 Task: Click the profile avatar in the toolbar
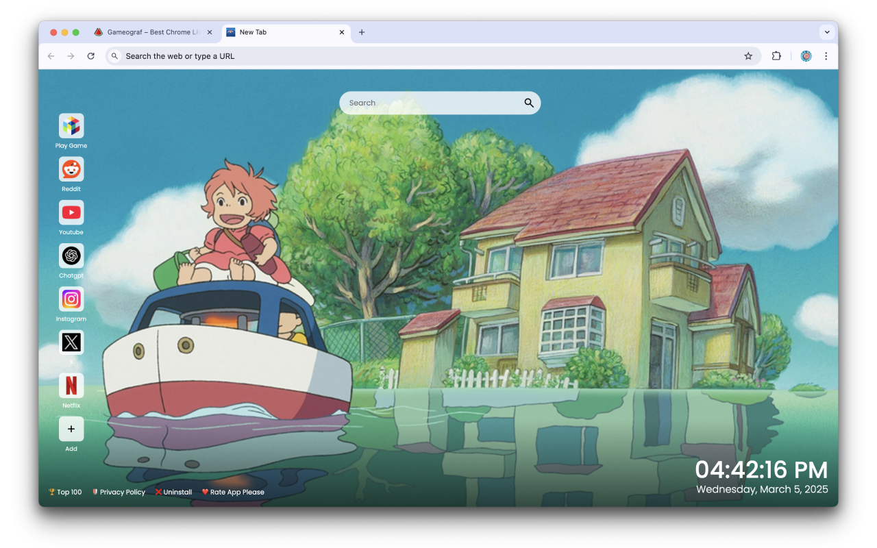tap(806, 55)
